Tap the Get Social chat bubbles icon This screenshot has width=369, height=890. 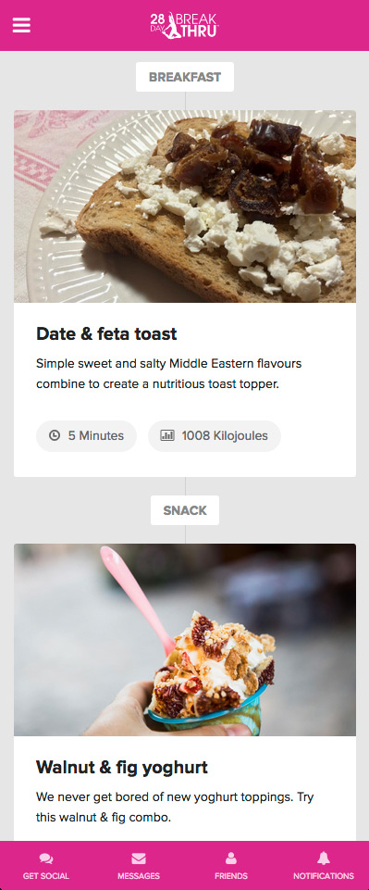(x=46, y=859)
